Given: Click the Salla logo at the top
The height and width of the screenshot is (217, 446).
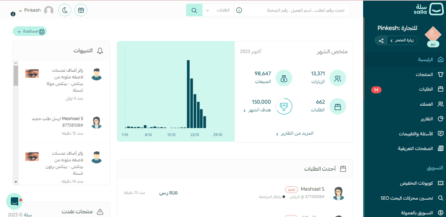Looking at the screenshot, I should [428, 9].
